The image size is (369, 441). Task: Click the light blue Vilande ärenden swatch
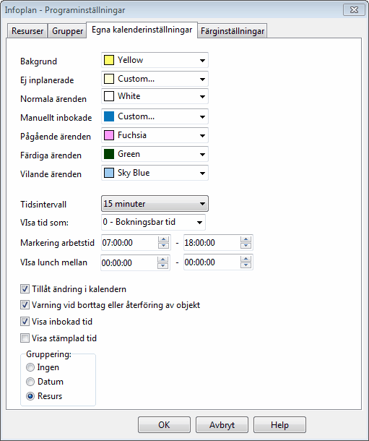pyautogui.click(x=109, y=173)
